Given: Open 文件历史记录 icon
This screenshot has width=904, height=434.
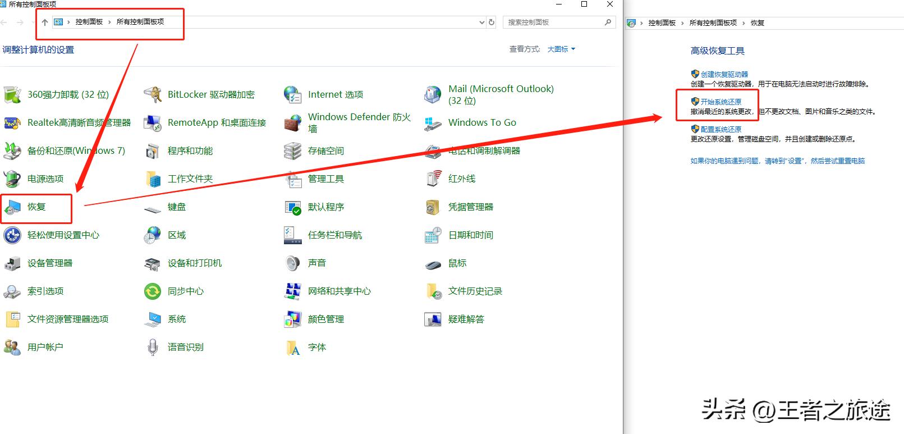Looking at the screenshot, I should pos(433,291).
